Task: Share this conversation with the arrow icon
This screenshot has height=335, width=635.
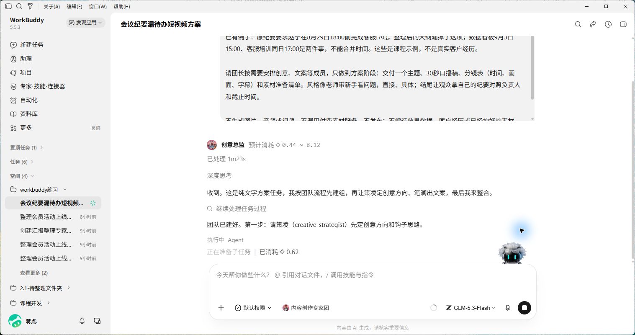Action: click(593, 24)
